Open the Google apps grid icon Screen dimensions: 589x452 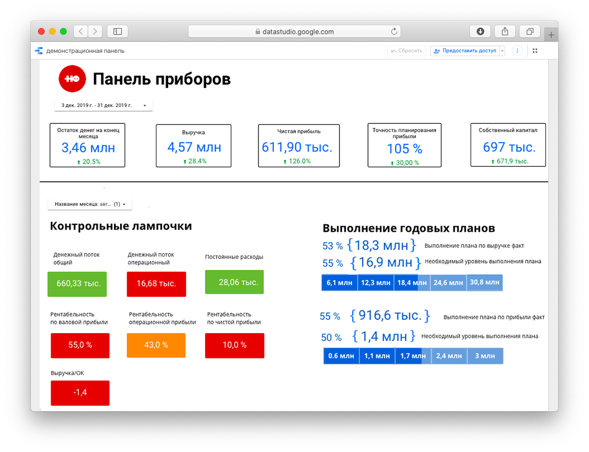534,51
